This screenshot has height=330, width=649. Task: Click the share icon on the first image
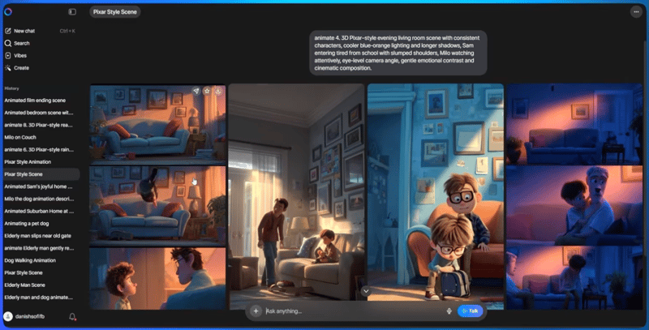[x=196, y=91]
